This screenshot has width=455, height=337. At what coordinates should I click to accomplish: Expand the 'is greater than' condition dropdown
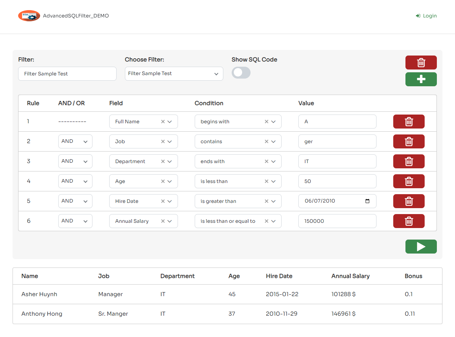coord(274,201)
